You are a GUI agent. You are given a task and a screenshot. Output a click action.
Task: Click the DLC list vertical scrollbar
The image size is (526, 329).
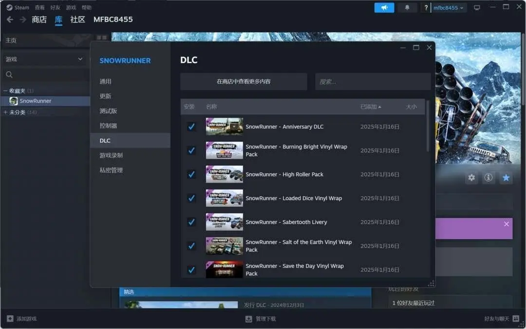[x=428, y=126]
